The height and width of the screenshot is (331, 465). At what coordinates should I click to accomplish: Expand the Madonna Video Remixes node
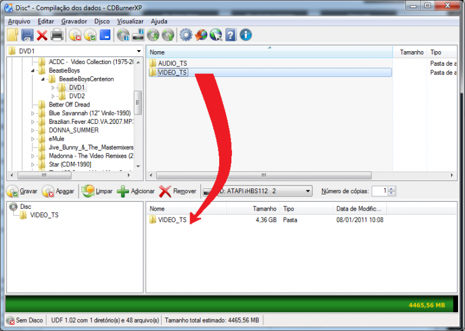pyautogui.click(x=33, y=156)
